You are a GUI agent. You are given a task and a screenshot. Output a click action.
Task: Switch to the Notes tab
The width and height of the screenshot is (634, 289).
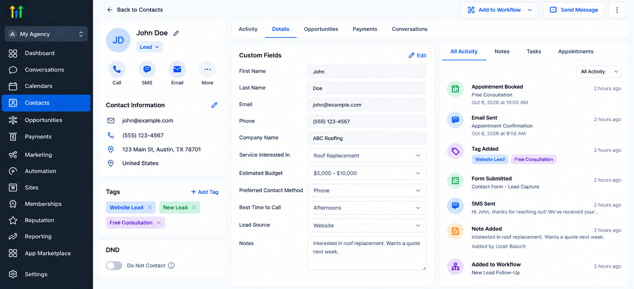tap(502, 51)
